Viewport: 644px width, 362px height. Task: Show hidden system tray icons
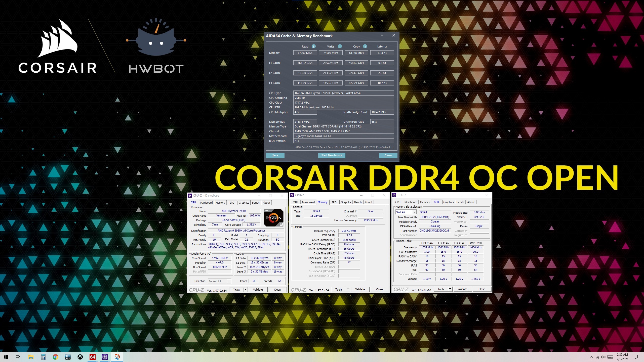pos(591,357)
